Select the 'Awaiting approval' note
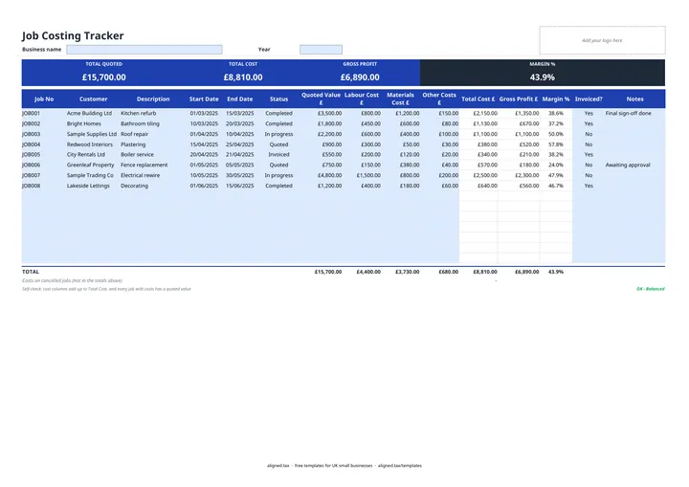 [x=628, y=166]
